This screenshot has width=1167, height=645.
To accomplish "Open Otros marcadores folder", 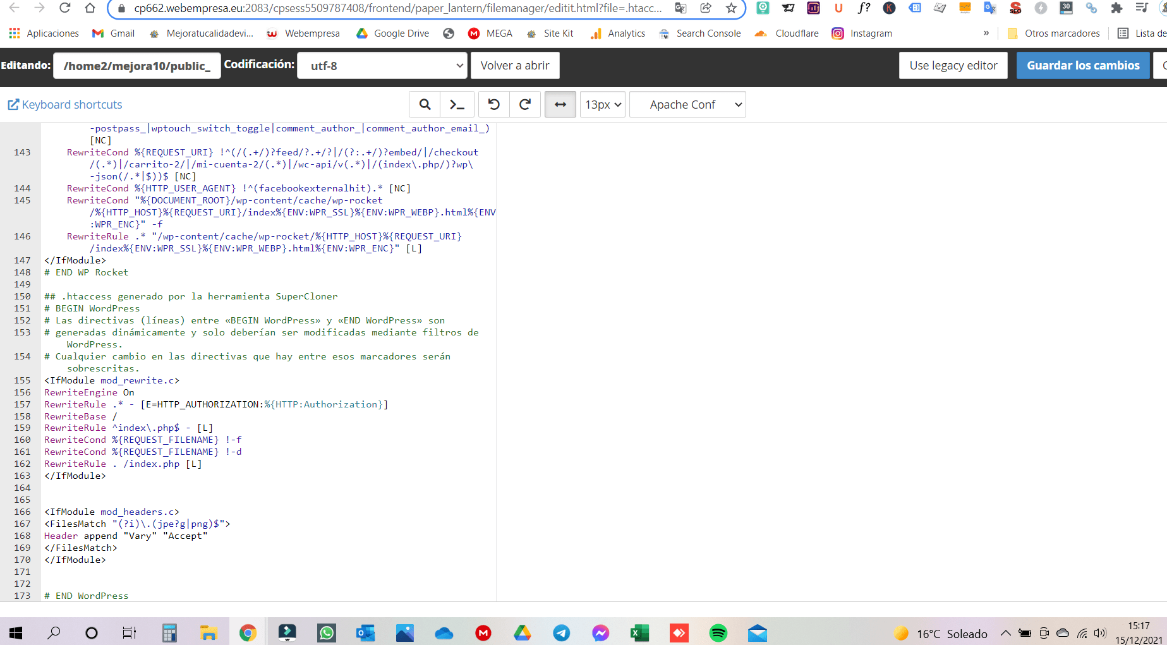I will [x=1054, y=33].
